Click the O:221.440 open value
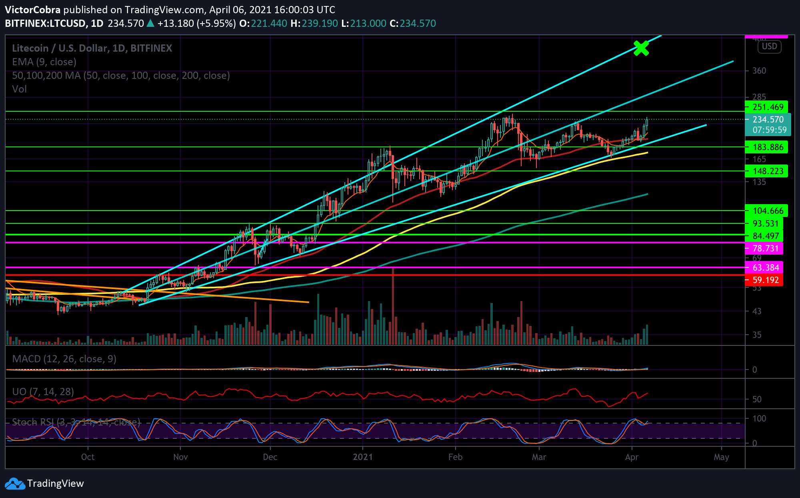The width and height of the screenshot is (800, 498). [x=263, y=23]
